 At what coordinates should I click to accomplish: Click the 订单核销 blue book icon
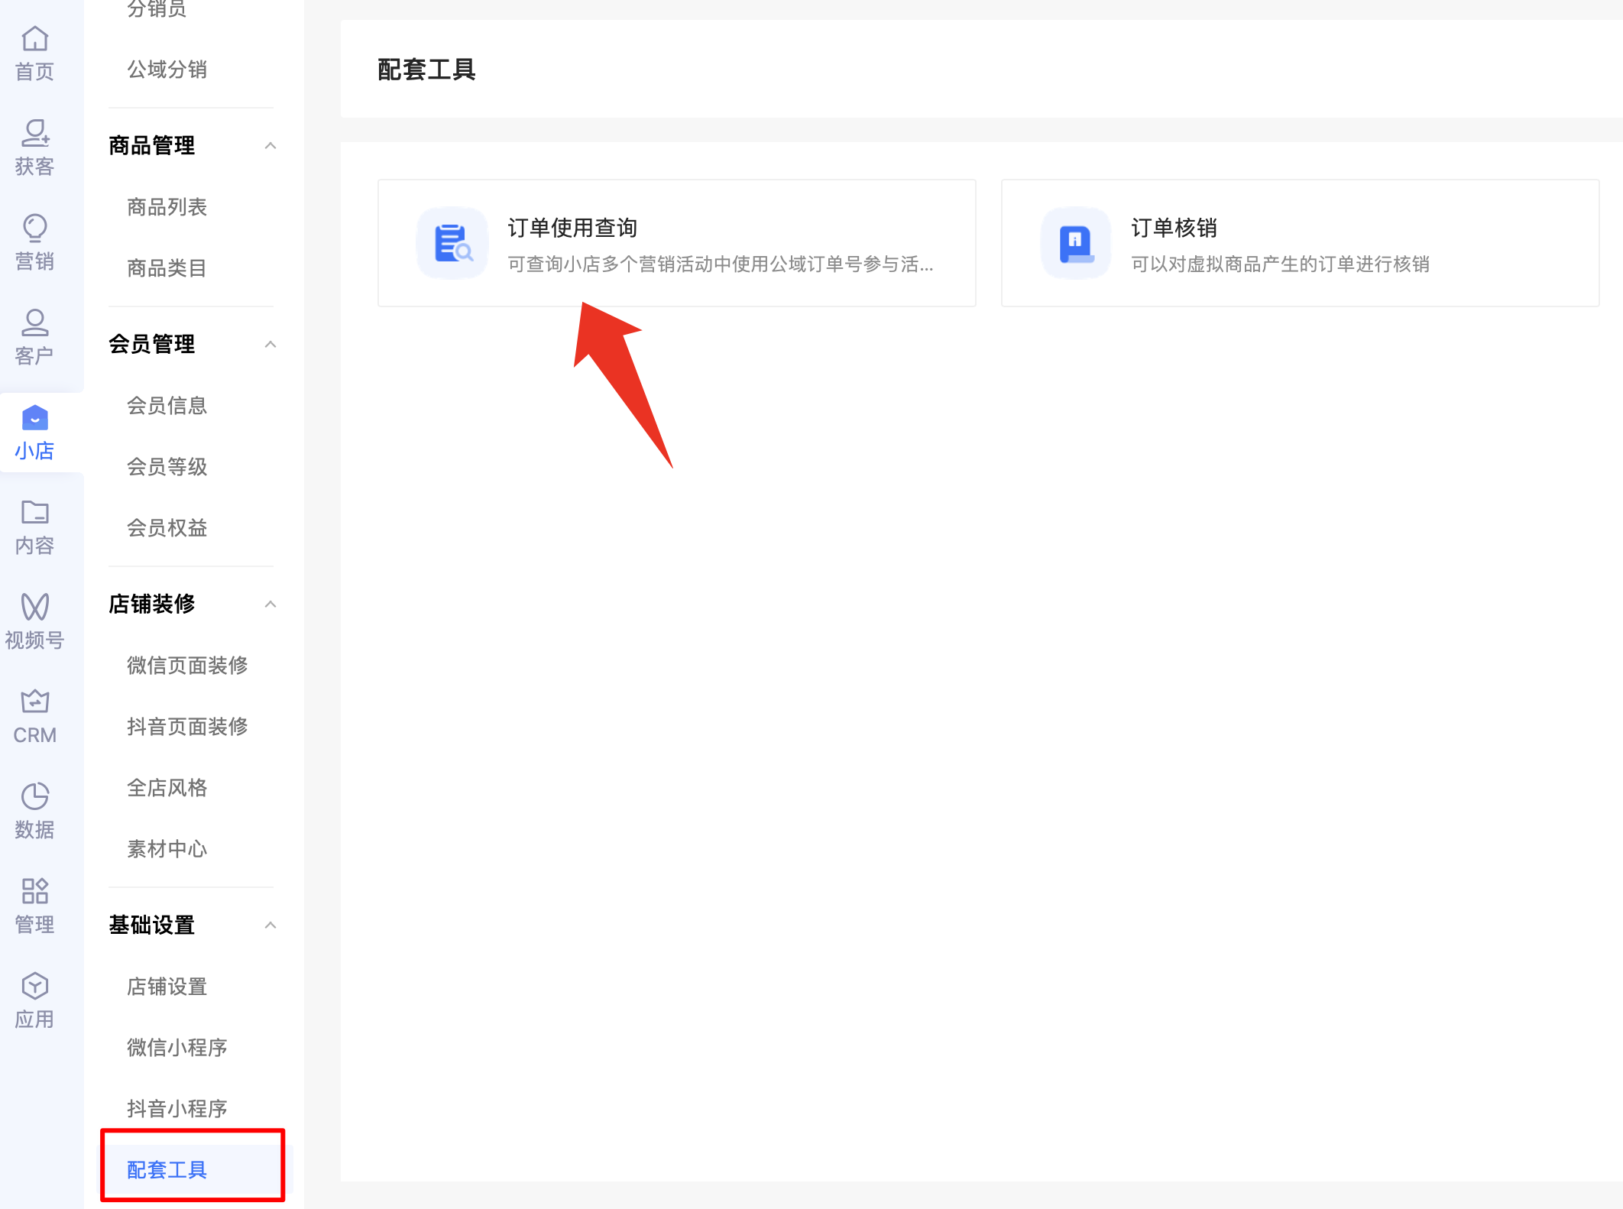coord(1076,243)
